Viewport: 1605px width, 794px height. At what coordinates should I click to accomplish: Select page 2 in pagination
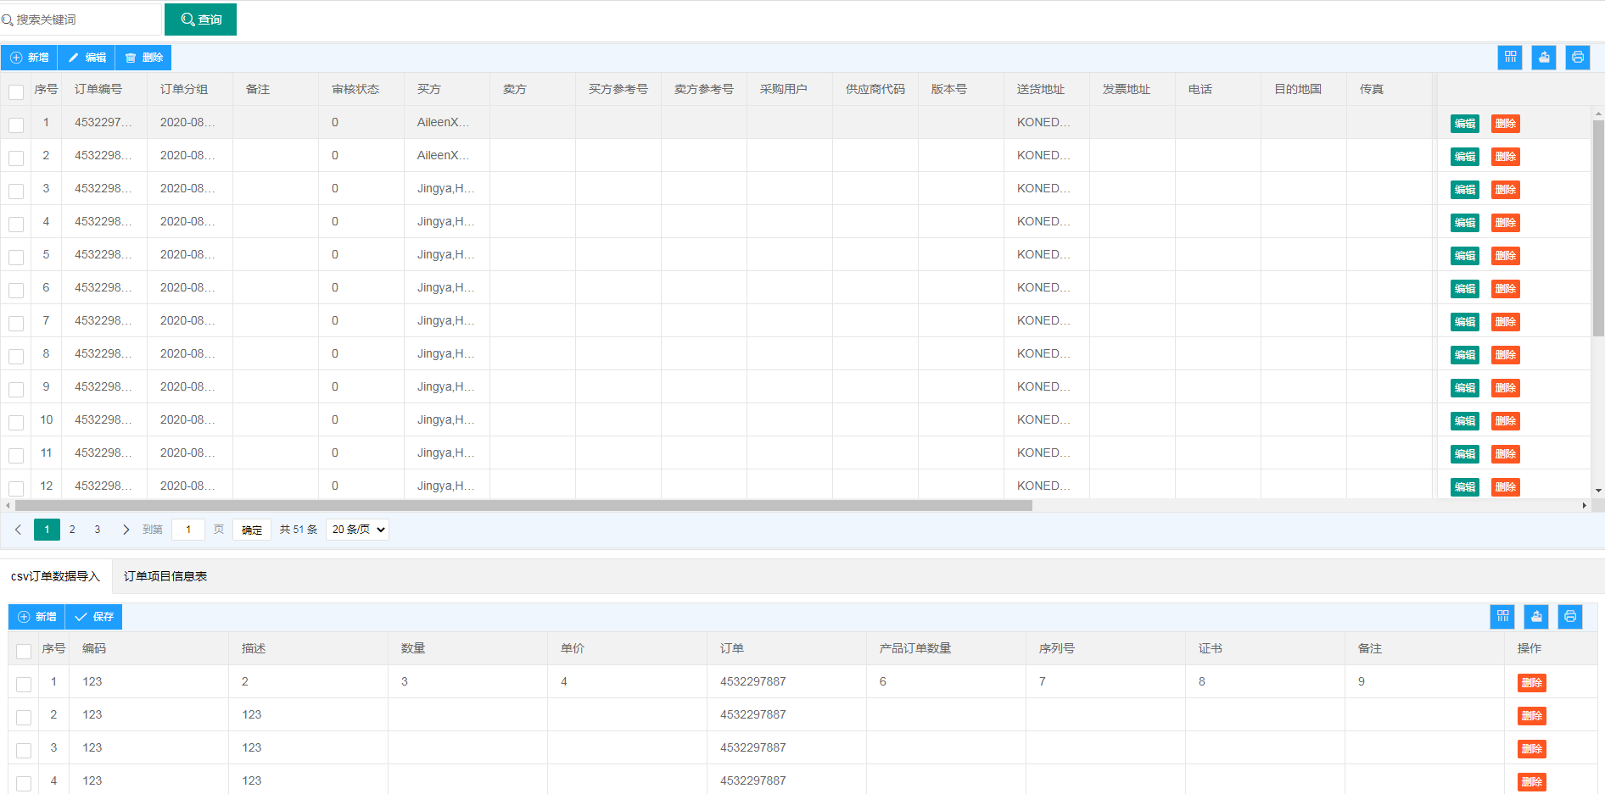[72, 530]
